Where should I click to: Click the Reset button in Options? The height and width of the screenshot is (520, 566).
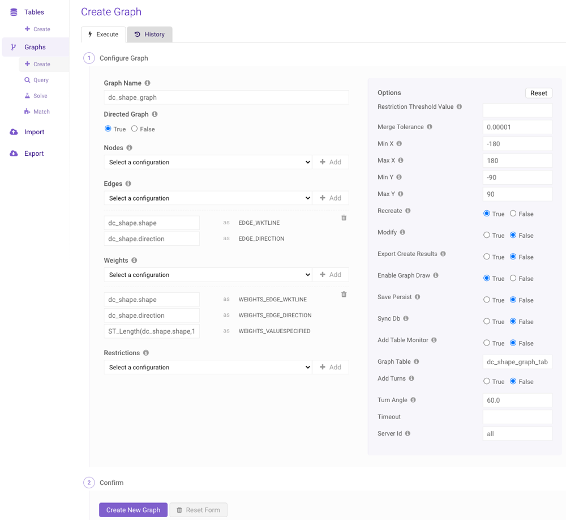tap(538, 93)
